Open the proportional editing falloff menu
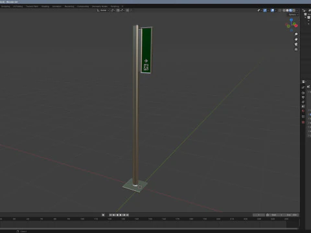311x233 pixels. 131,10
